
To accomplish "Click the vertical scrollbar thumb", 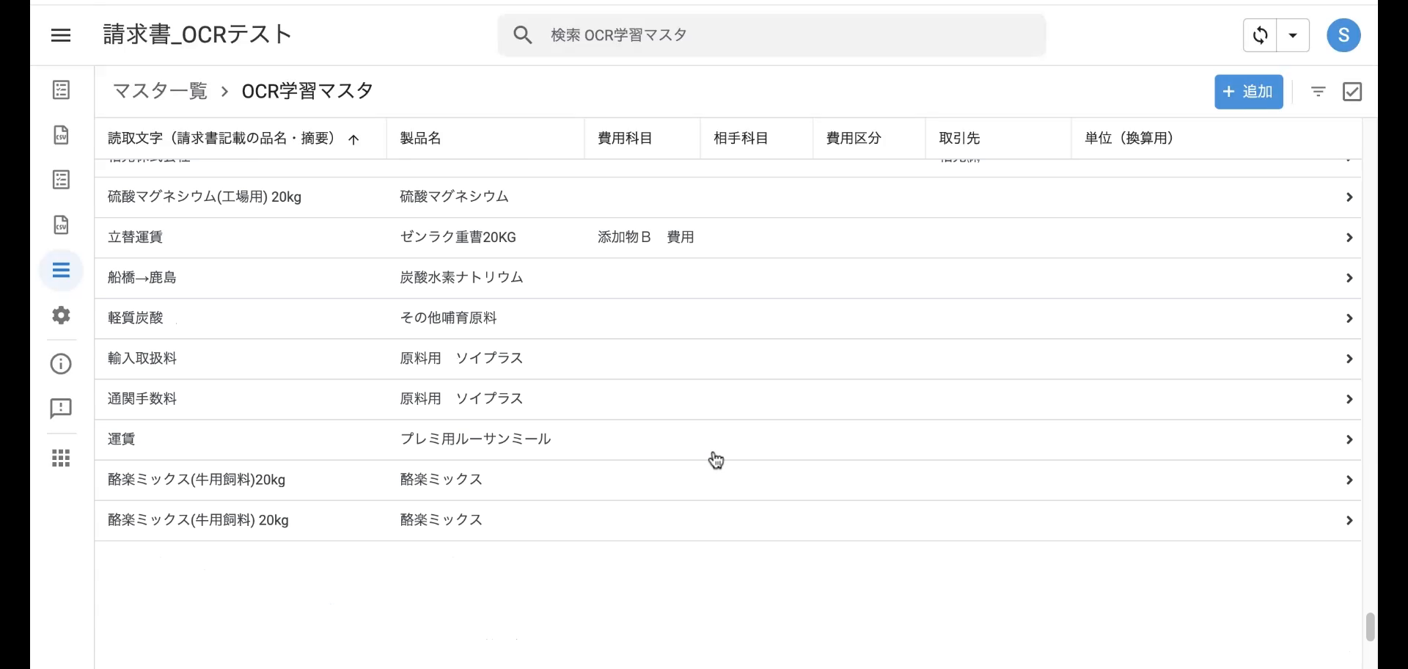I will [x=1369, y=627].
